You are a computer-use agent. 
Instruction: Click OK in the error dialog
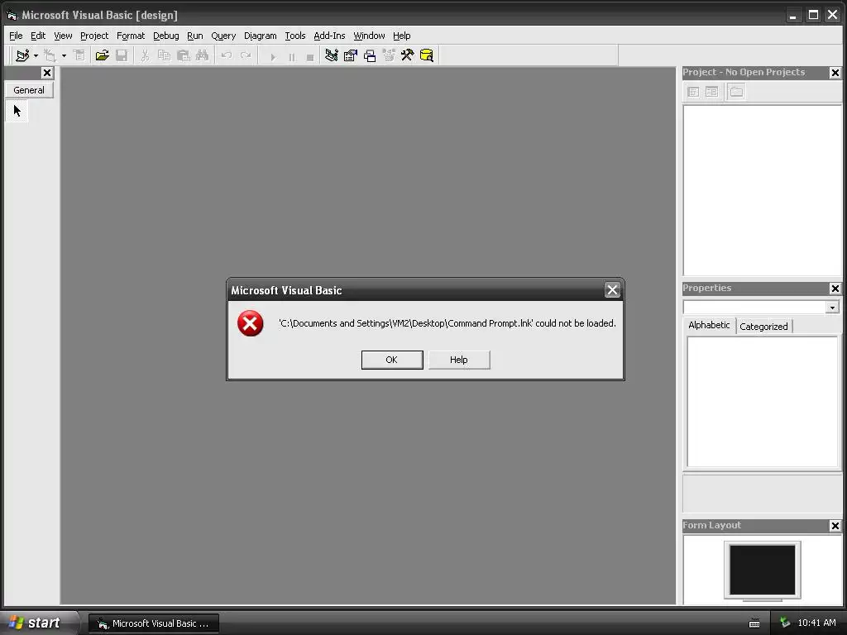pos(391,360)
